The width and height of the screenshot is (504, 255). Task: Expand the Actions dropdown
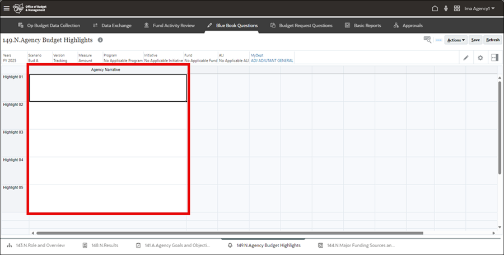point(456,40)
